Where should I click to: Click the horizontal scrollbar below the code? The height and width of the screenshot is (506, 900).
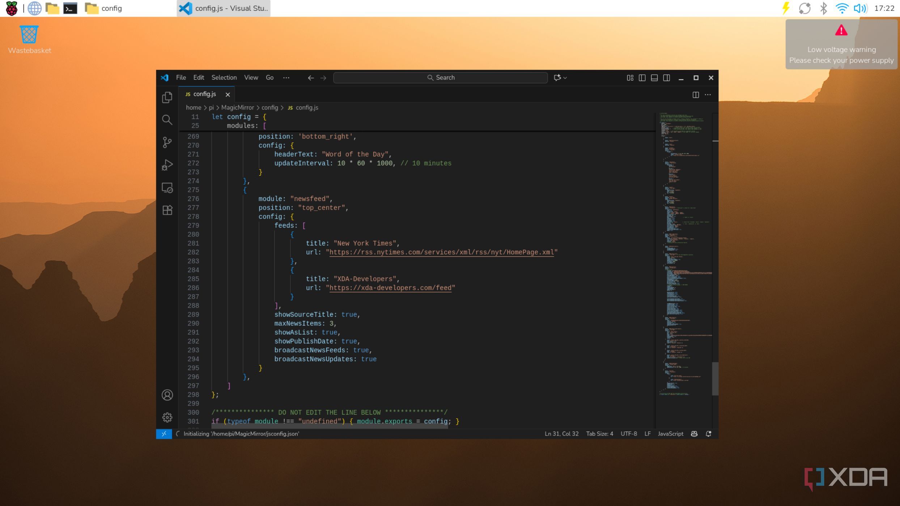coord(330,426)
